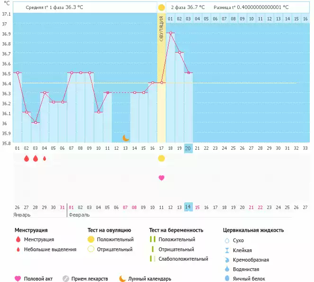The image size is (314, 282).
Task: Click the Отрицательный ovulation test circle in the legend
Action: point(91,249)
